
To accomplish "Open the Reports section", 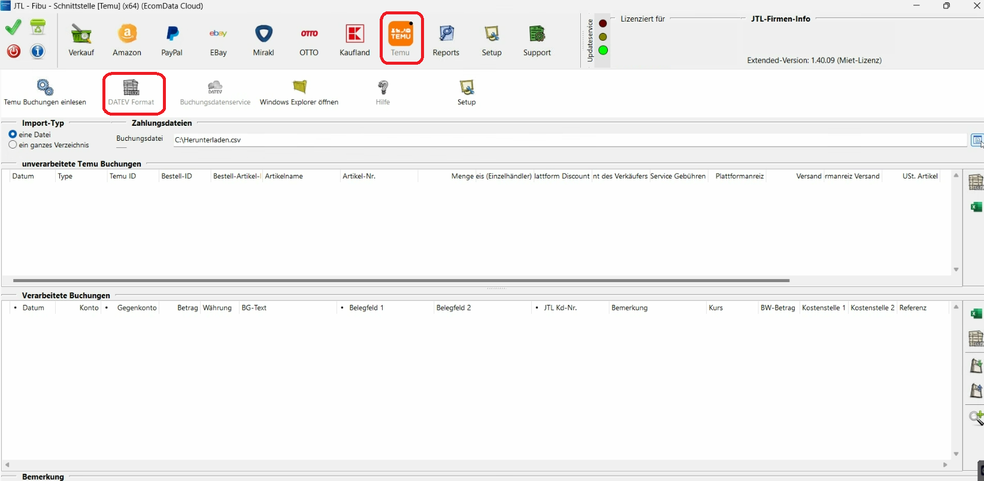I will pos(446,40).
